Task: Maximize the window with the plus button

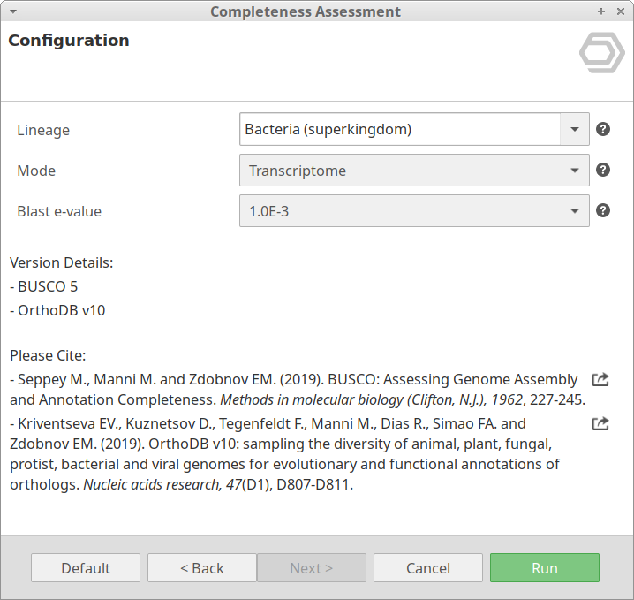Action: click(601, 11)
